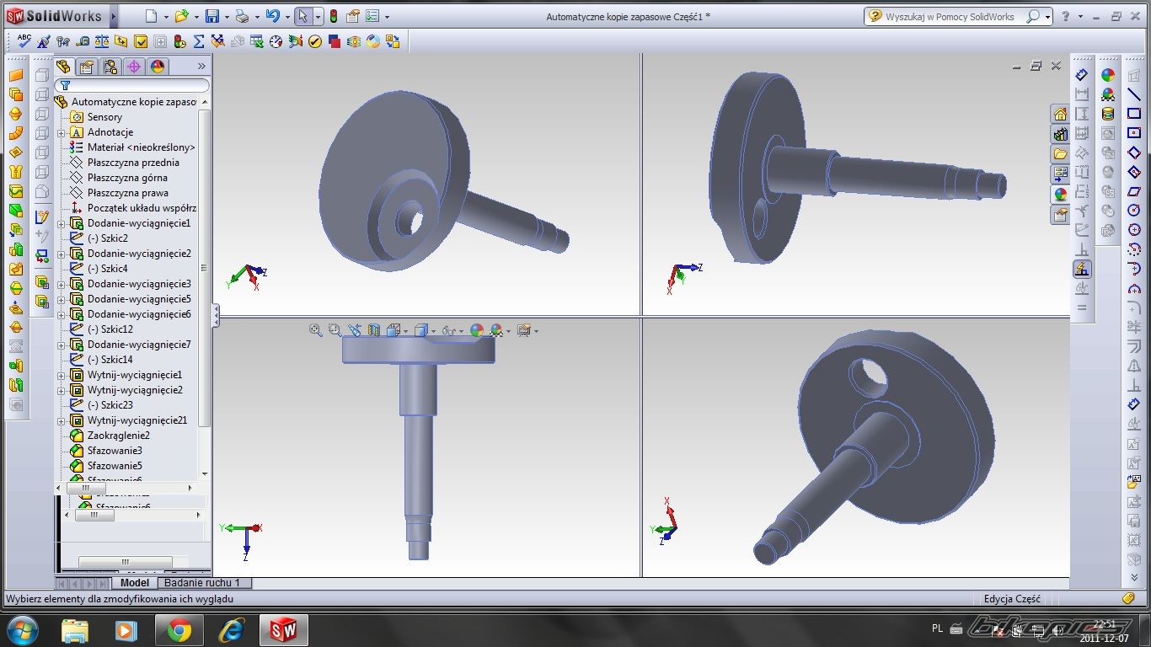1151x647 pixels.
Task: Open Google Chrome from the taskbar
Action: coord(179,630)
